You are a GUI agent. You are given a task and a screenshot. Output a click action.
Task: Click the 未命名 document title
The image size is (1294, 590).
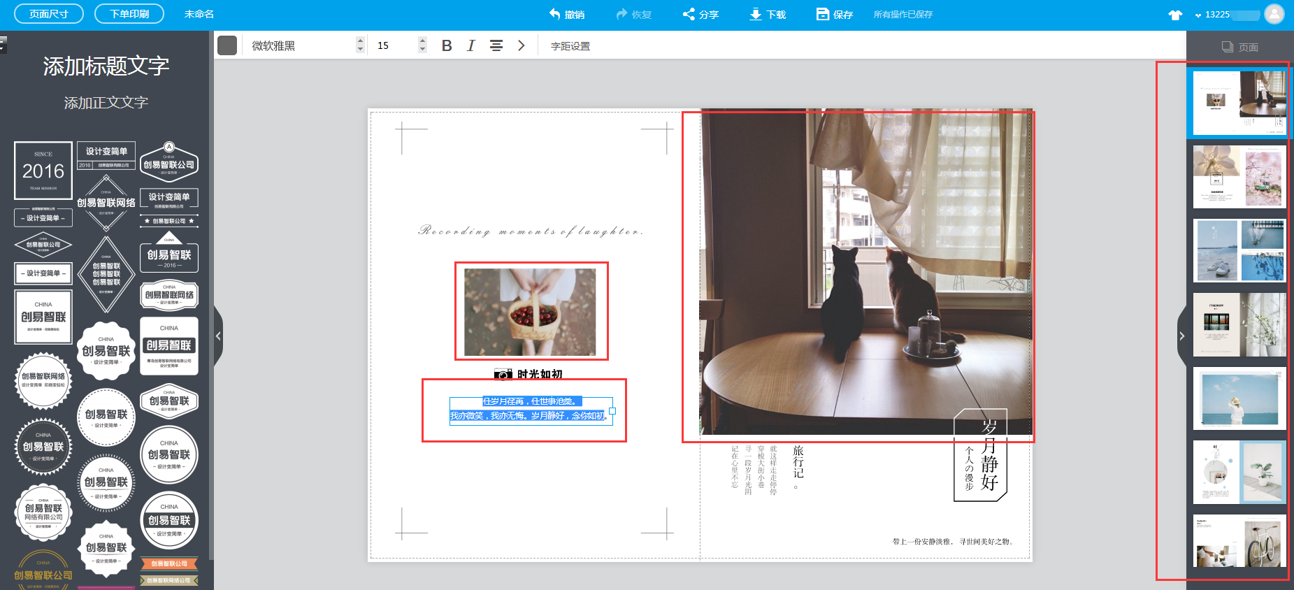tap(199, 14)
